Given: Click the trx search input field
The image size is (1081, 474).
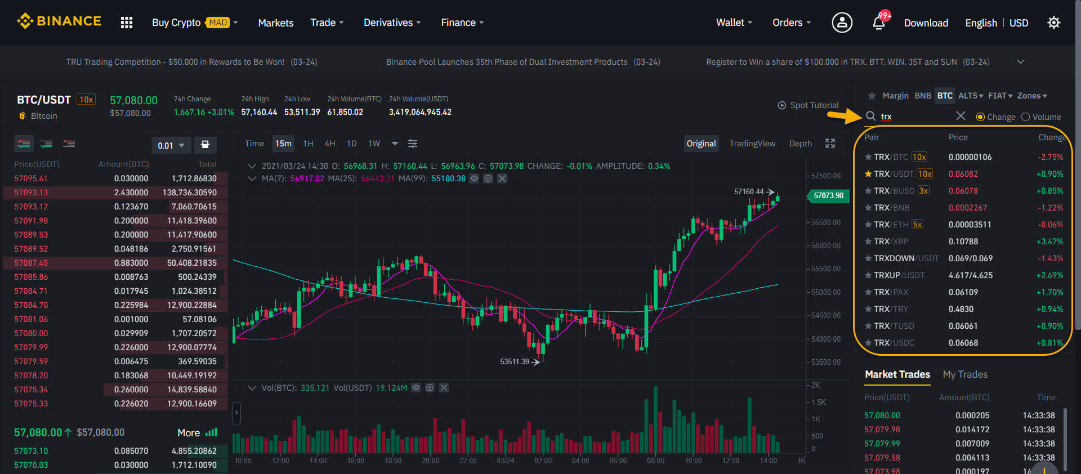Looking at the screenshot, I should point(915,117).
